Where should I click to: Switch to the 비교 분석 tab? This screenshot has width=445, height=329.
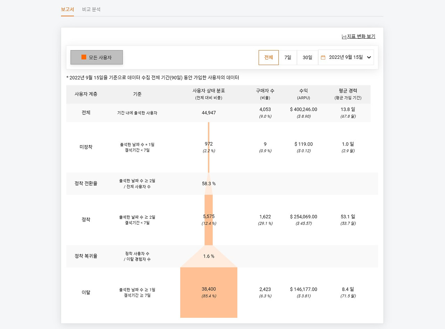(91, 9)
